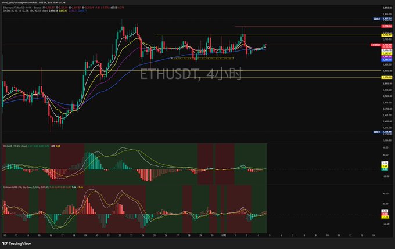Click the white 1.28 DK MACD value label
Image resolution: width=395 pixels, height=249 pixels.
tap(385, 163)
